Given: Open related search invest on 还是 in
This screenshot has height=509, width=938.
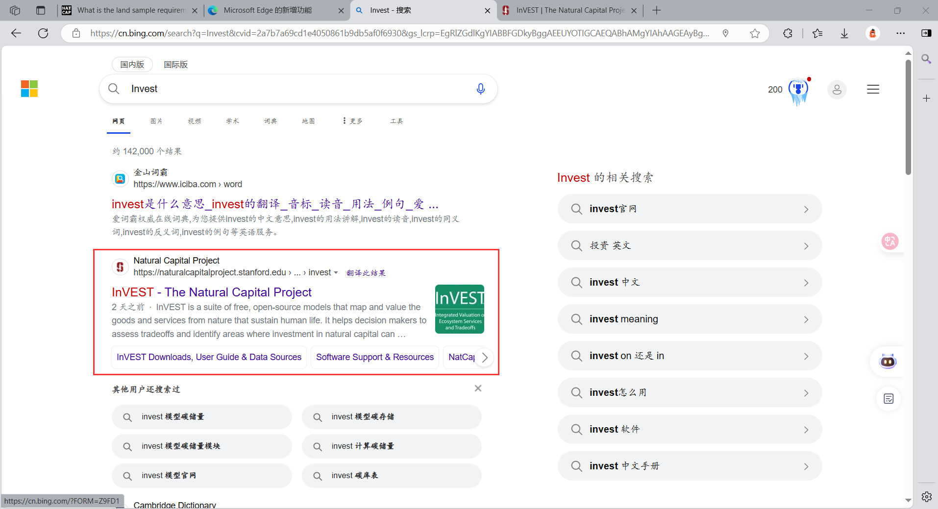Looking at the screenshot, I should click(x=690, y=356).
